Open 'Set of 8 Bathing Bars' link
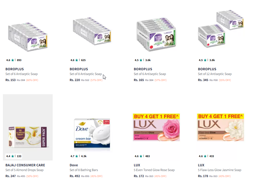Screen dimensions: 256x180 84,170
